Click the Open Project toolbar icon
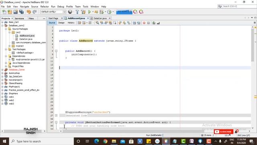The image size is (257, 145). [x=16, y=12]
